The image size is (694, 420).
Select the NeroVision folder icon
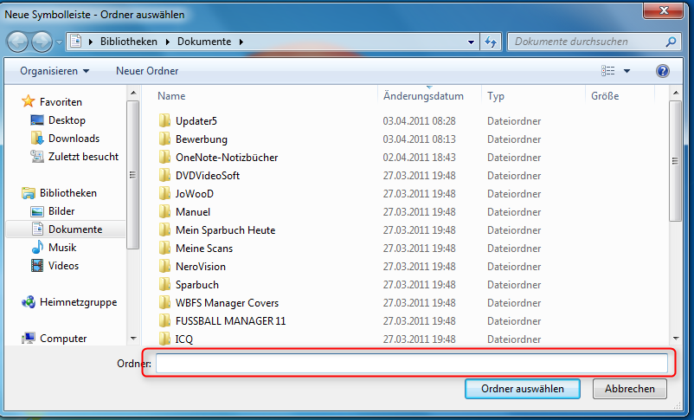coord(164,266)
